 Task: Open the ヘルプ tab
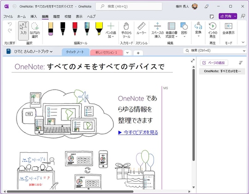(91, 16)
